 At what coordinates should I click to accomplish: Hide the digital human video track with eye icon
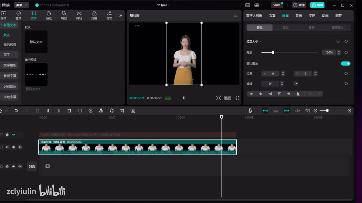click(x=14, y=147)
